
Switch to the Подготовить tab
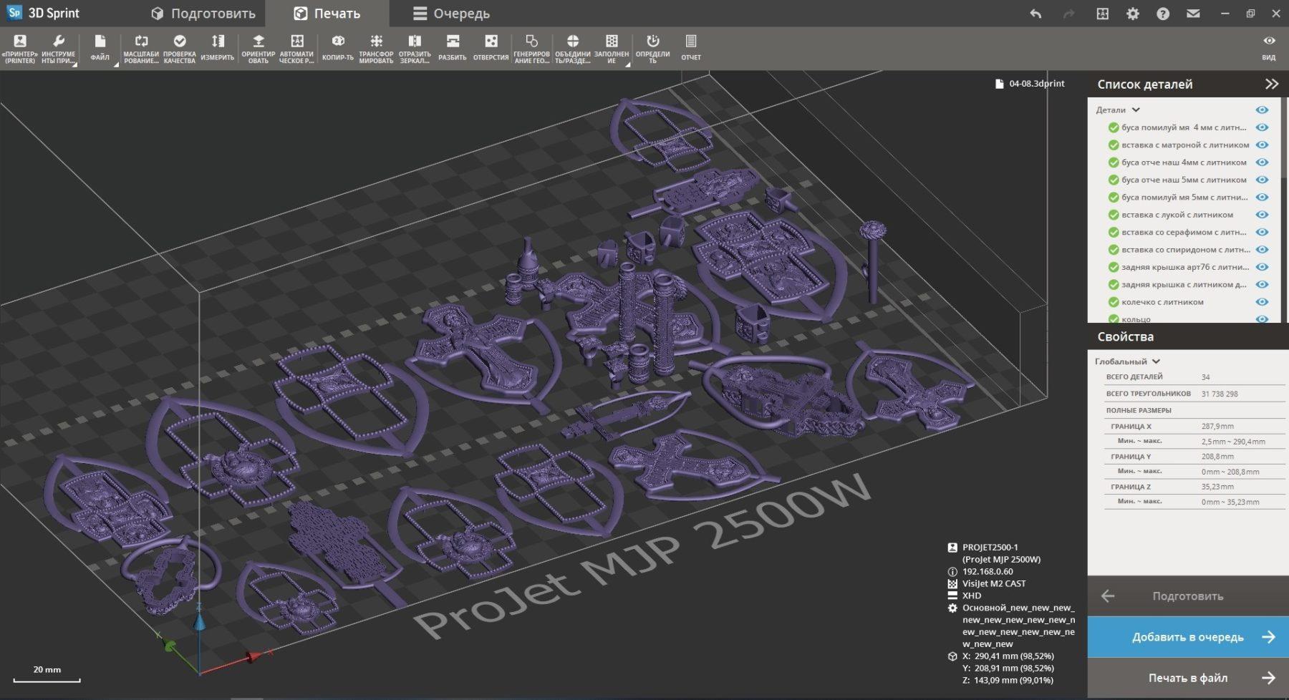click(203, 14)
